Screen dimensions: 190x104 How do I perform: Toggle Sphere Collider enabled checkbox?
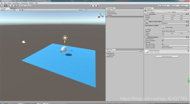(148, 25)
